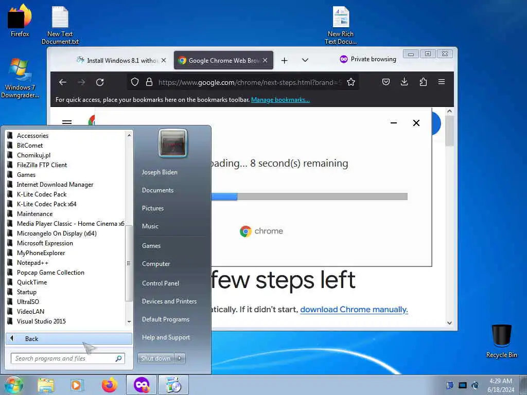Screen dimensions: 527x395
Task: Open Devices and Printers from Start menu
Action: (169, 301)
